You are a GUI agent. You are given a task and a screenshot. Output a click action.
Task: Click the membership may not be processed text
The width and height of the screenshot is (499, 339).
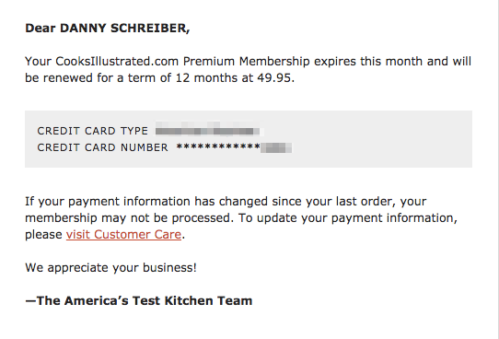click(129, 218)
